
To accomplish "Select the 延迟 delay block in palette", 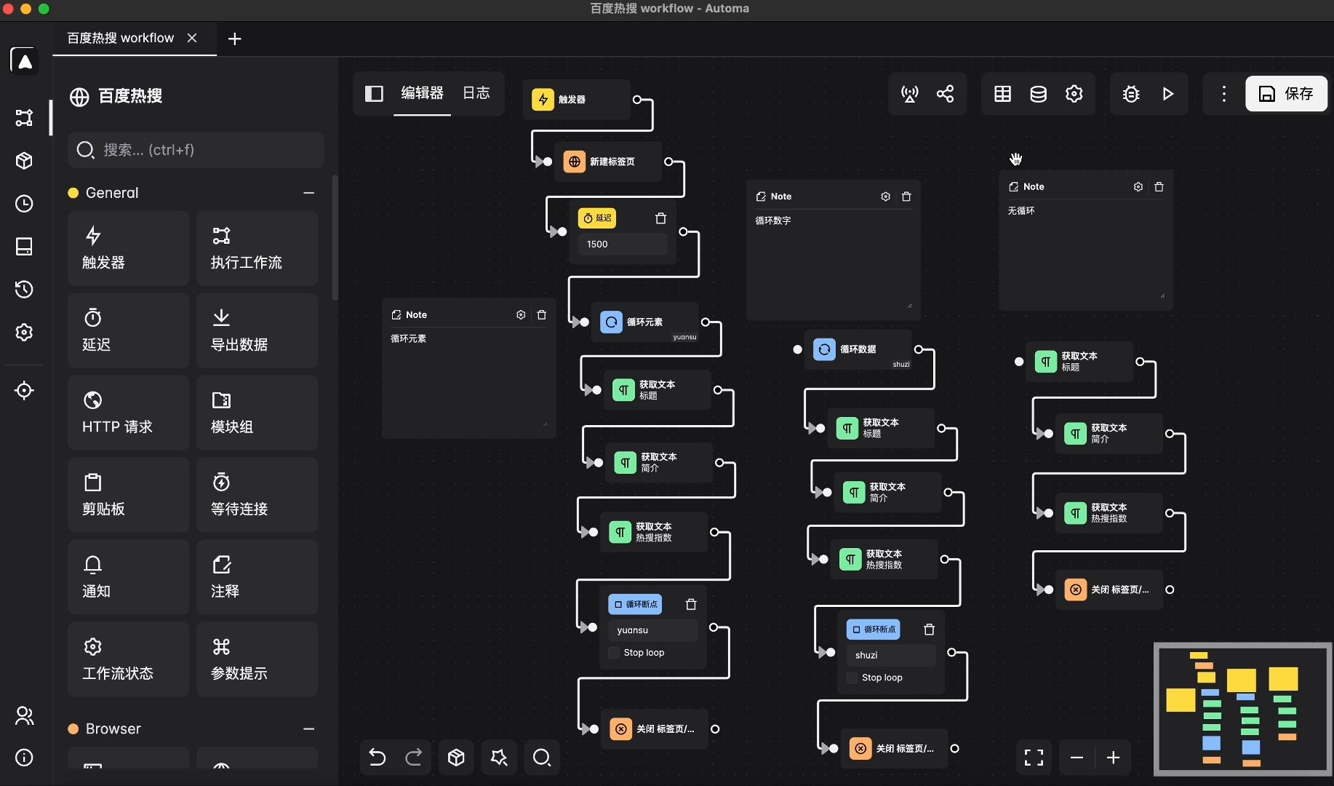I will coord(128,330).
